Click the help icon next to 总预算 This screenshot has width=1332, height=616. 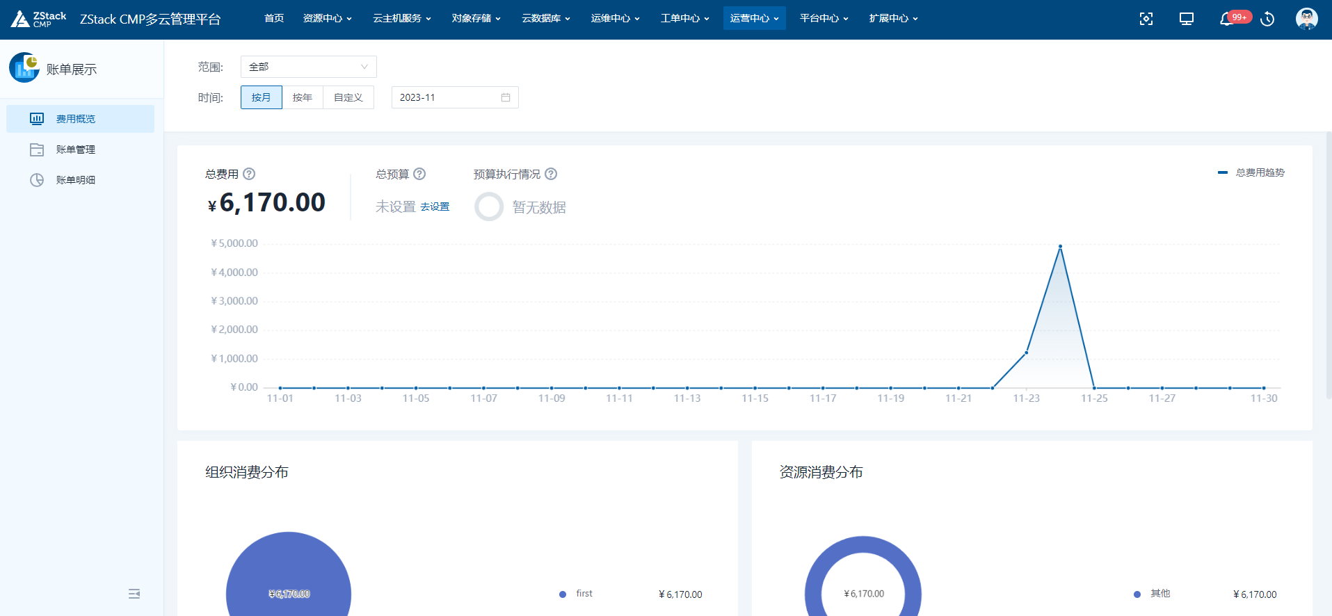pyautogui.click(x=419, y=174)
